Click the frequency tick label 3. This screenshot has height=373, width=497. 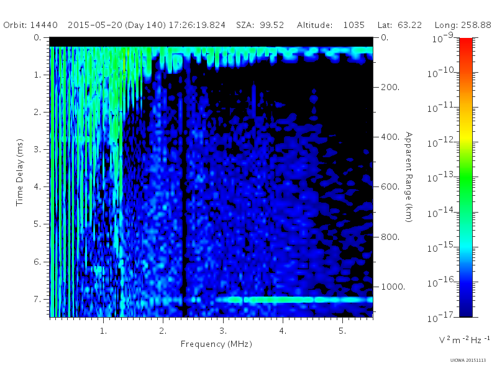pyautogui.click(x=223, y=331)
